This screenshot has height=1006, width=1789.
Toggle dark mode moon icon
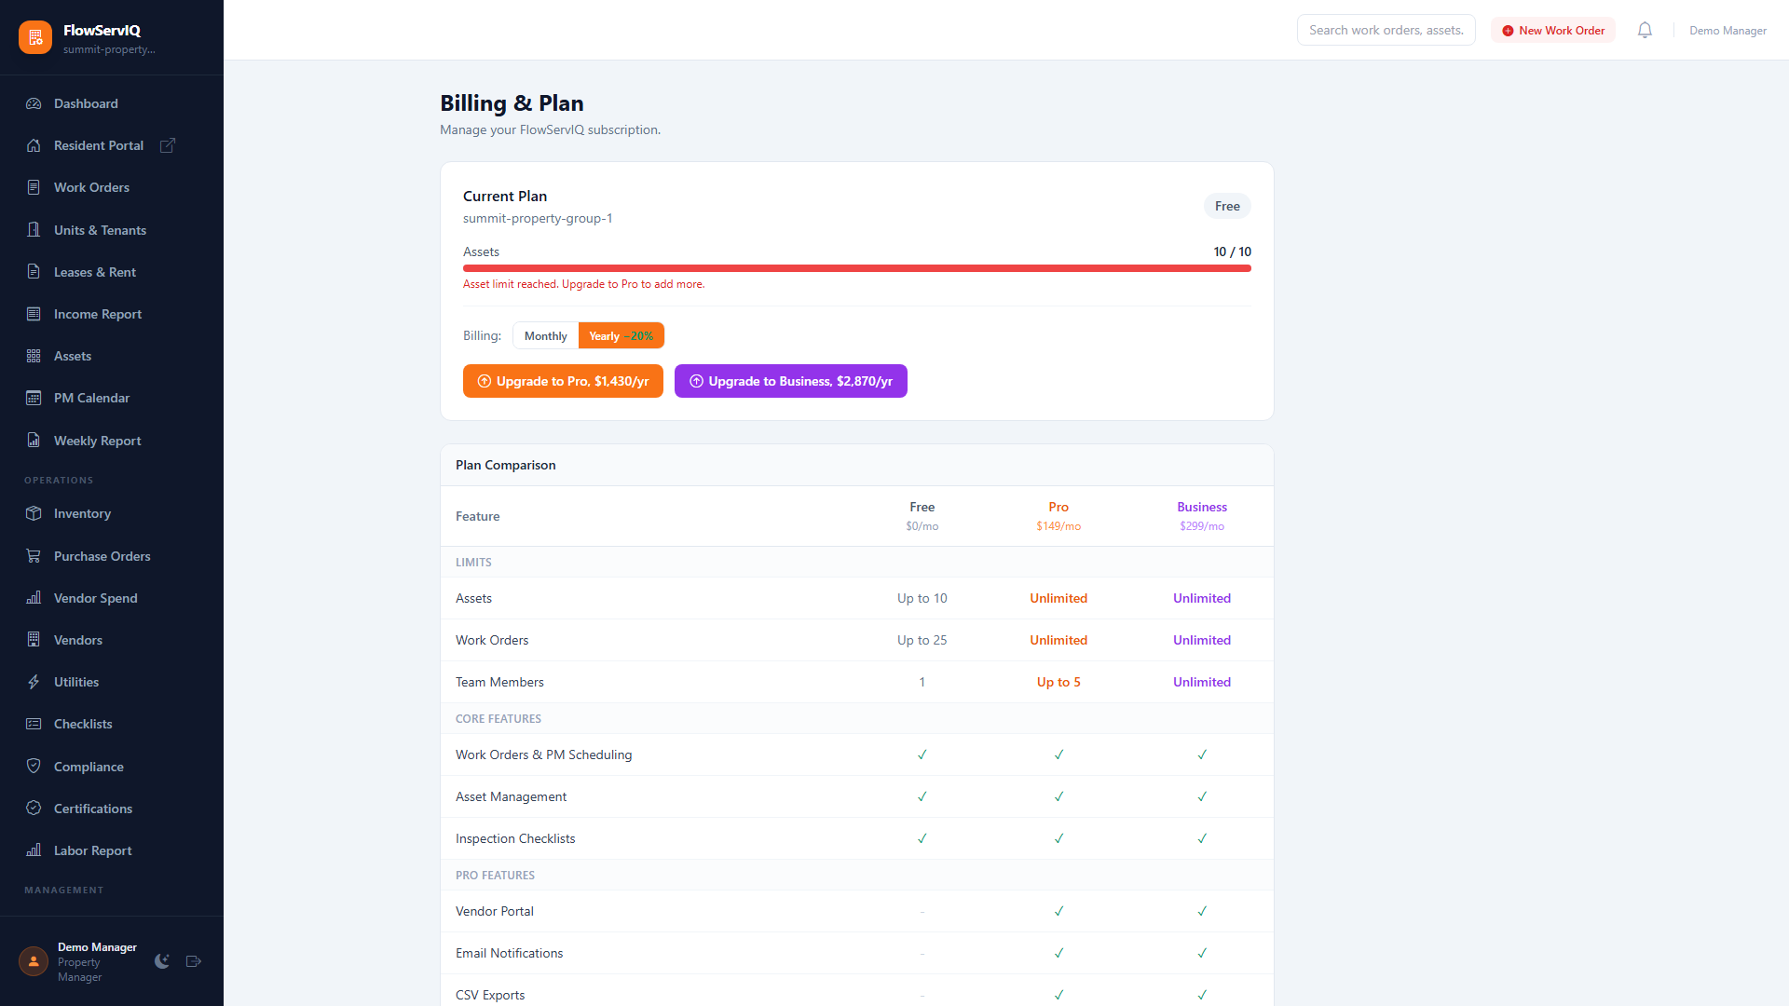(162, 961)
